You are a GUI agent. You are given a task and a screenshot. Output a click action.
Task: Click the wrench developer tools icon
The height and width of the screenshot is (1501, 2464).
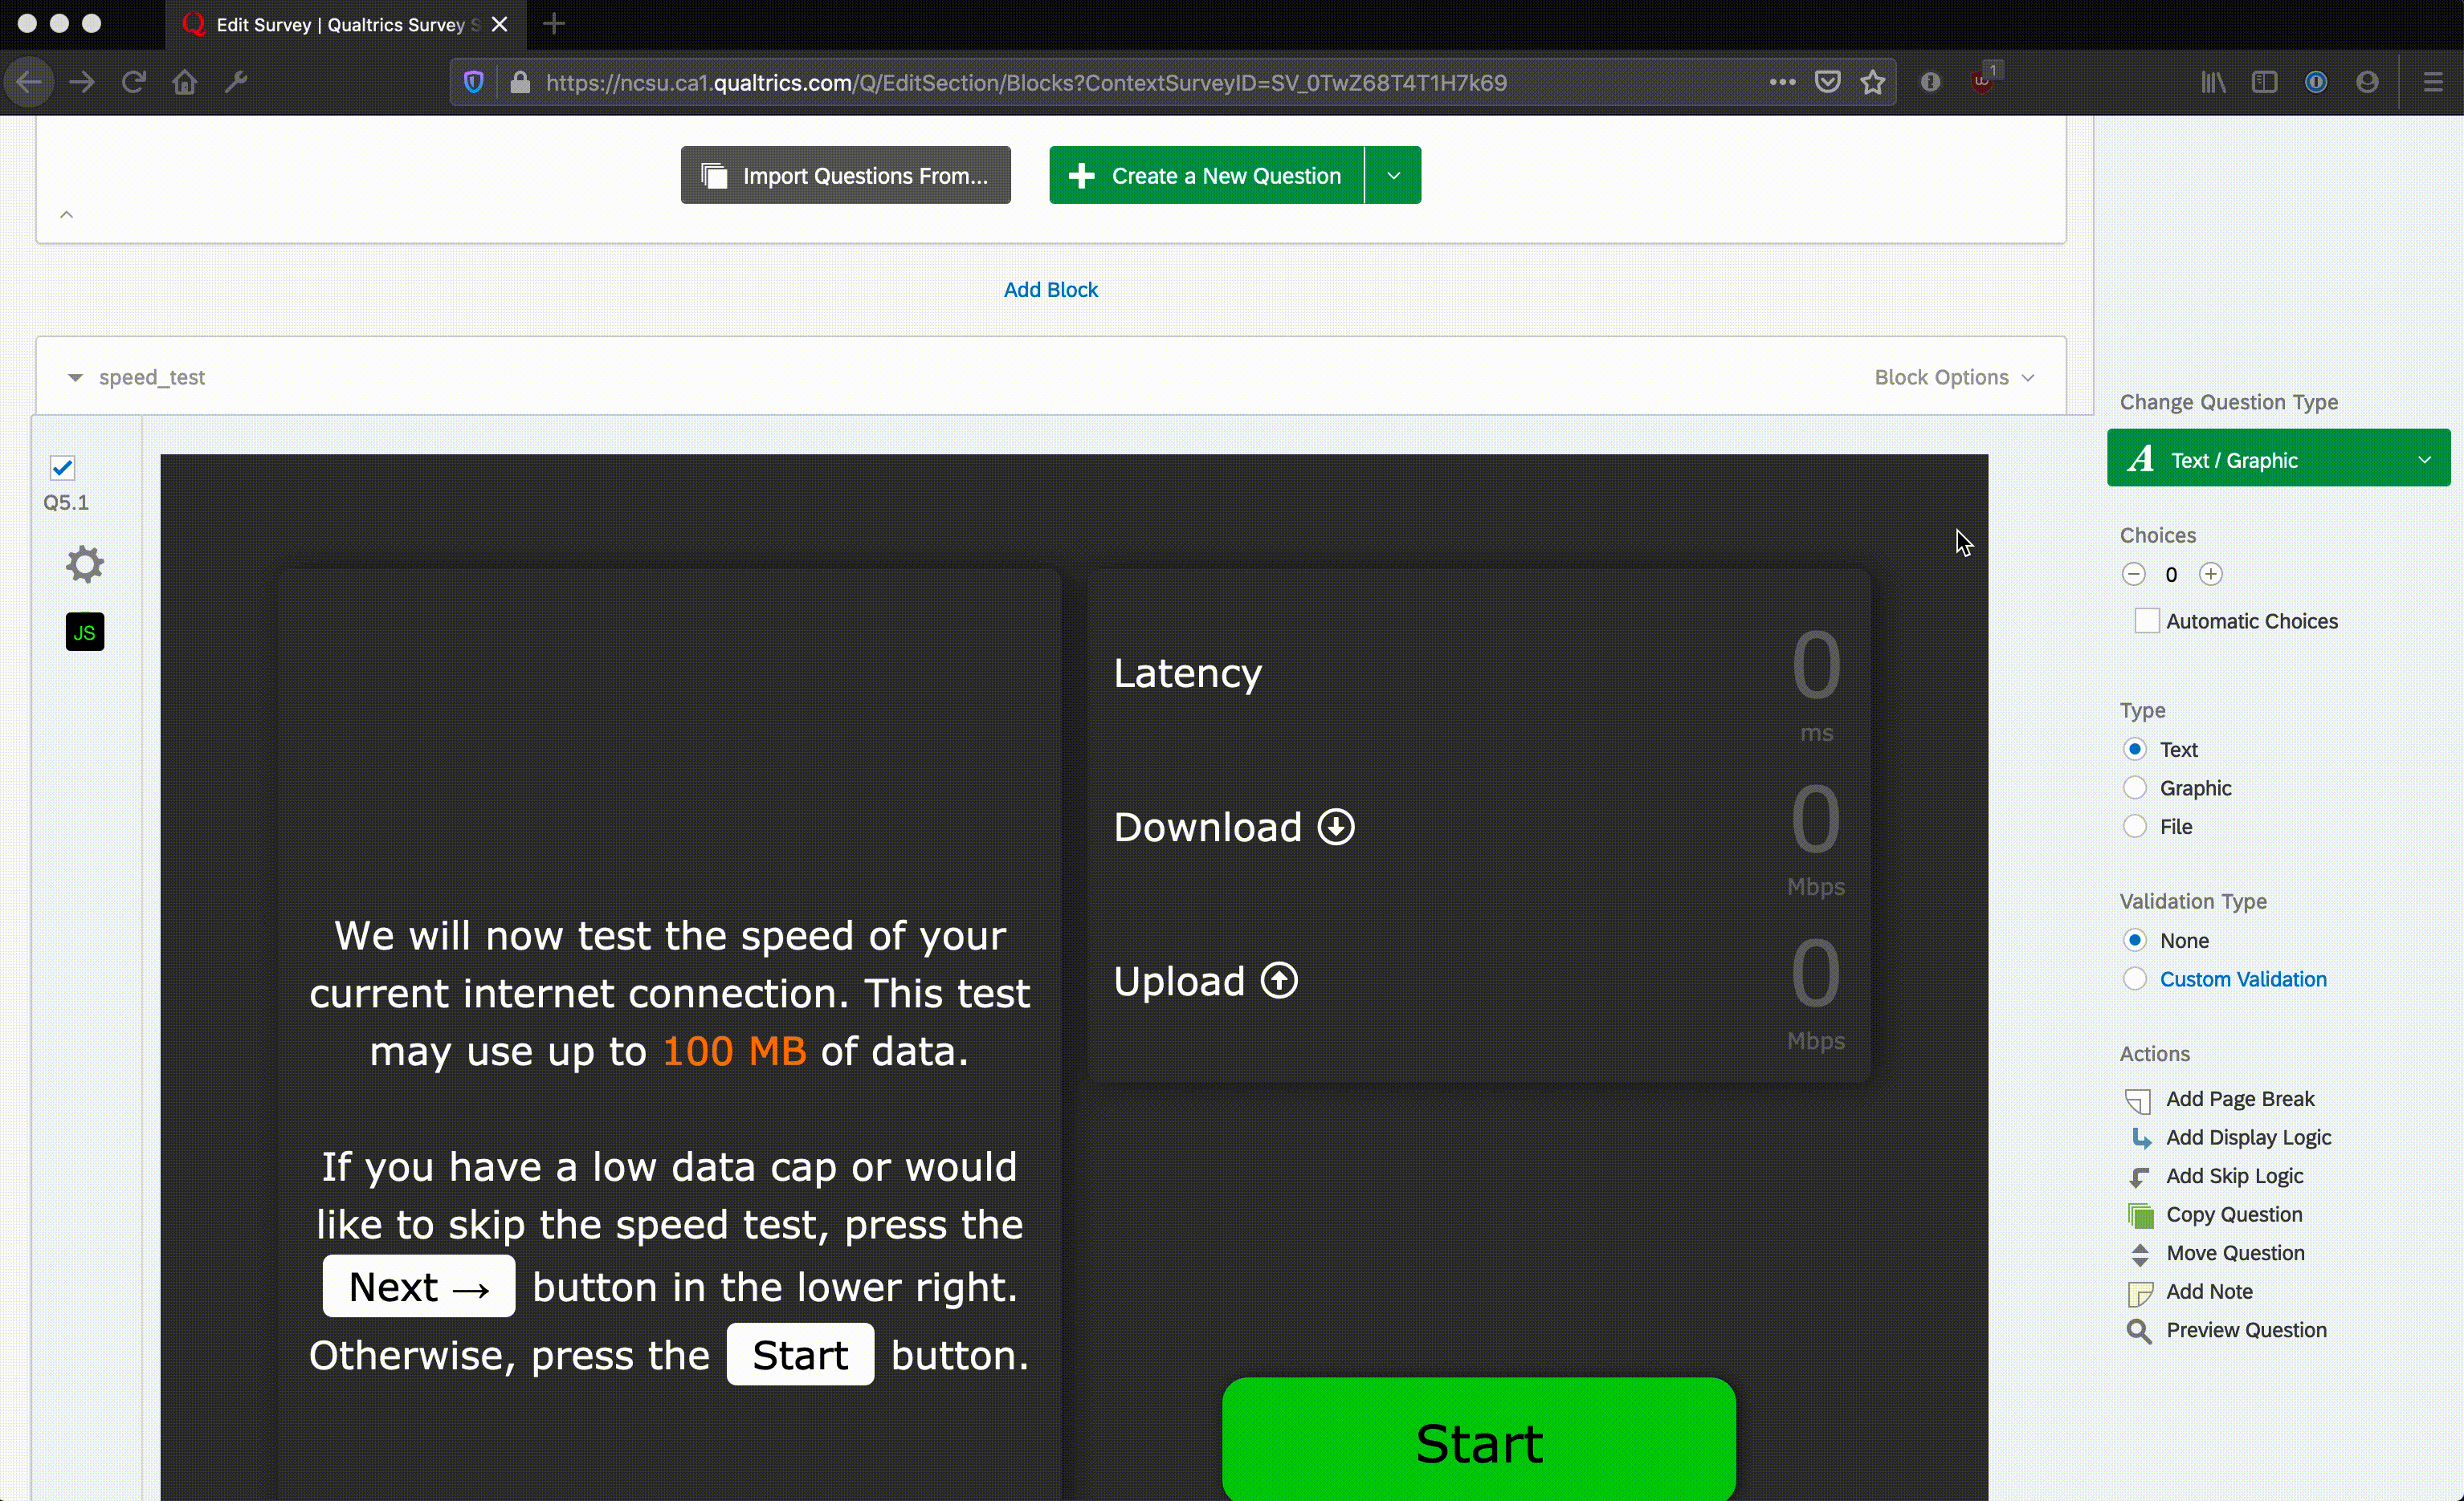pos(236,82)
